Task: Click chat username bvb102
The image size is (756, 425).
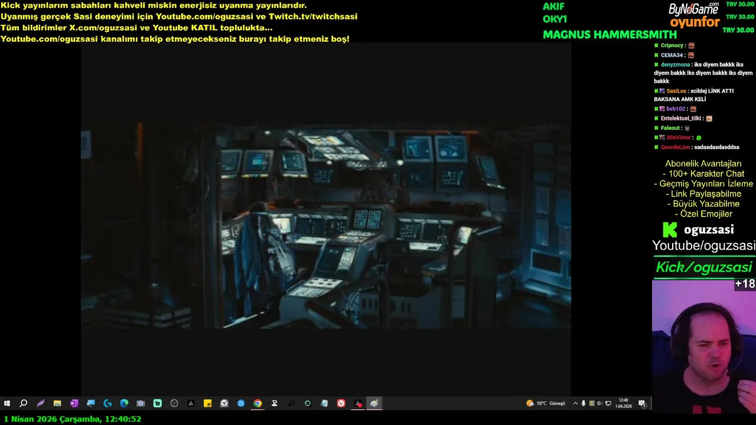Action: (x=676, y=109)
